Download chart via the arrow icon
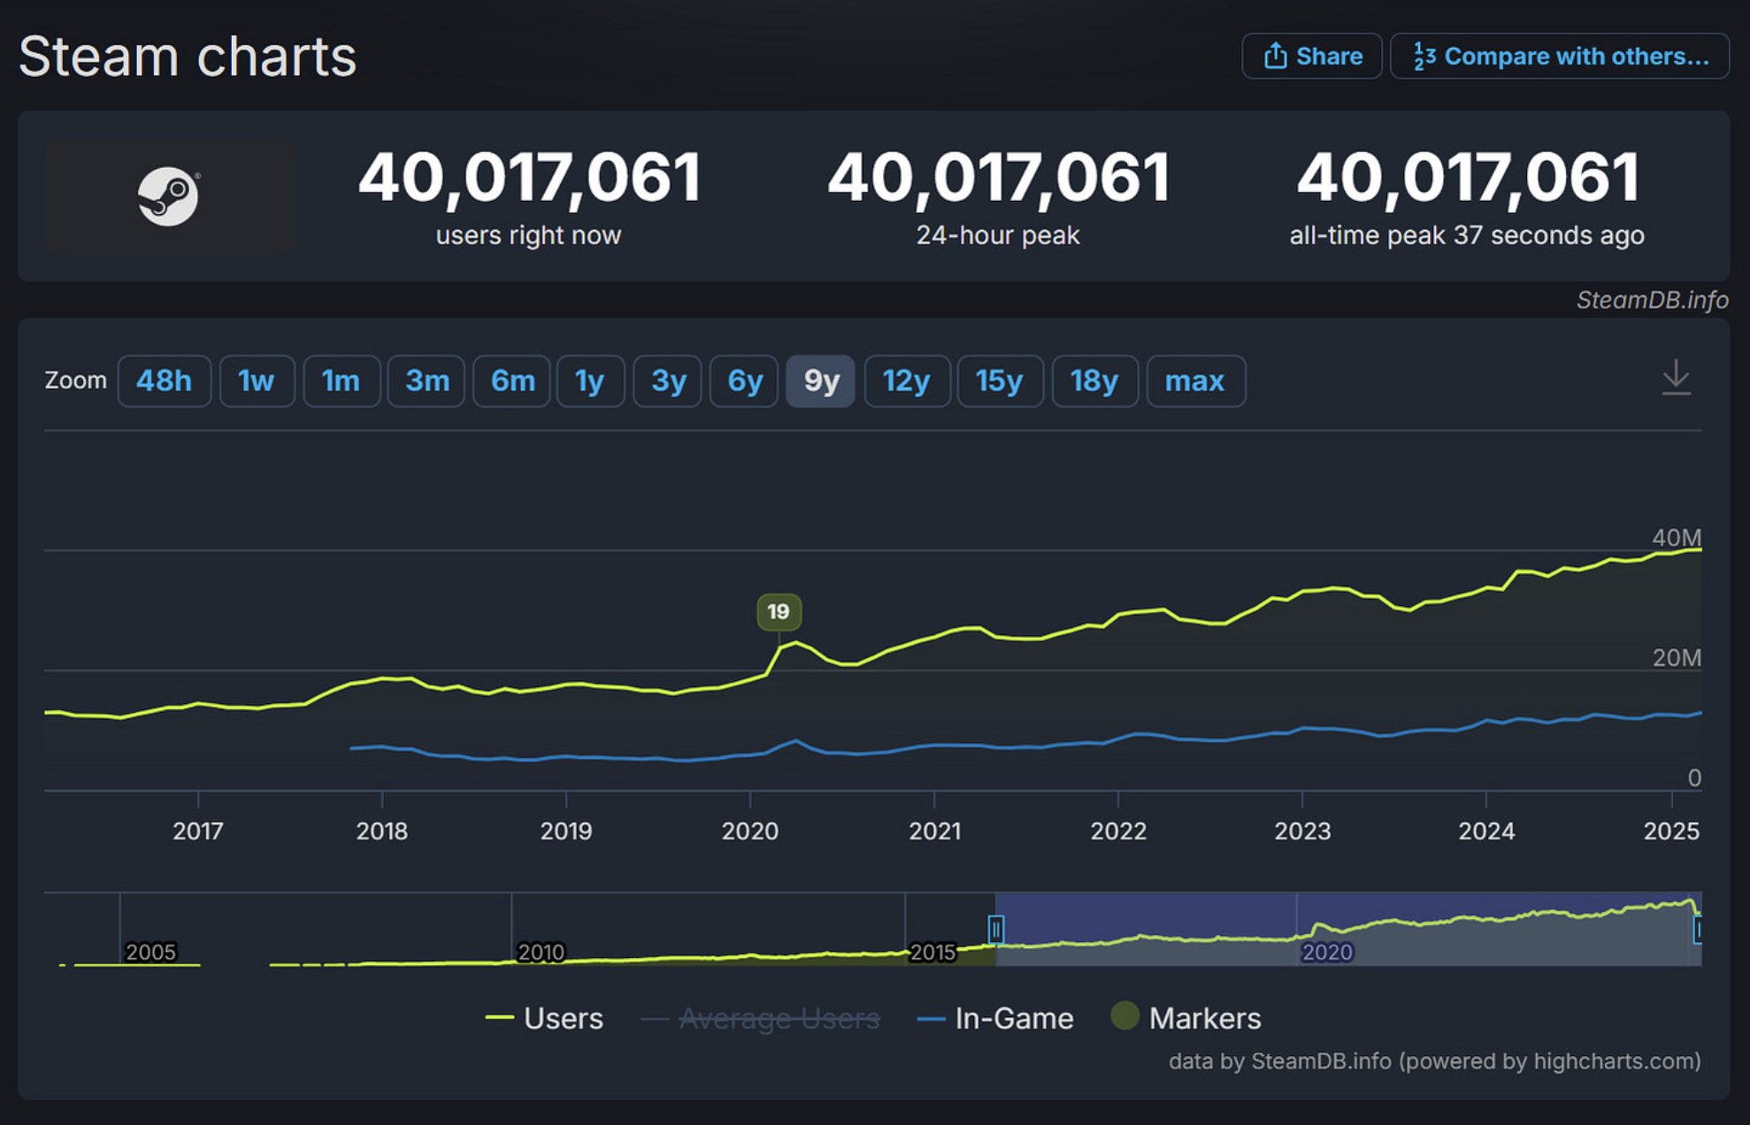1750x1125 pixels. point(1676,378)
